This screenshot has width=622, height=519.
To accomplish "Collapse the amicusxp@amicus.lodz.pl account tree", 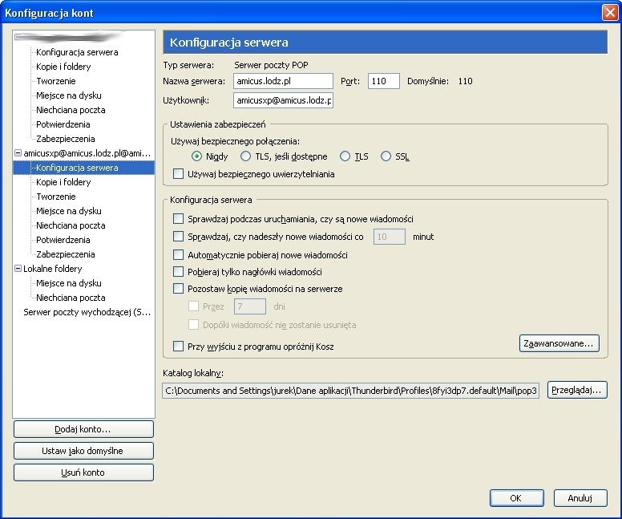I will 18,153.
